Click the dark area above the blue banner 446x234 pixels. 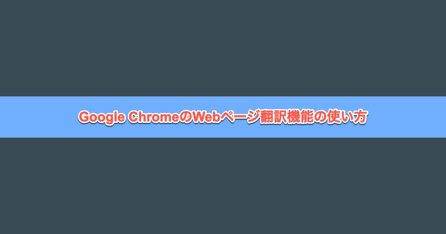[x=223, y=48]
